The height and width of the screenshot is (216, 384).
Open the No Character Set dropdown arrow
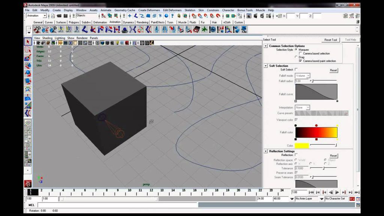click(x=321, y=199)
